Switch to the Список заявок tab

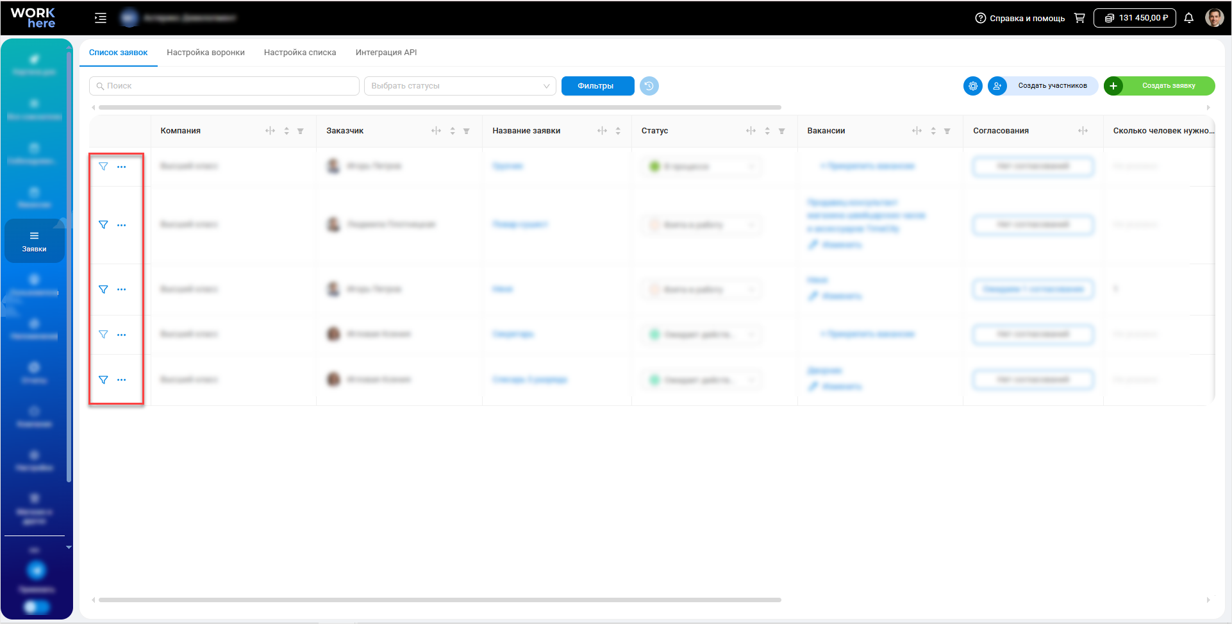(x=118, y=53)
